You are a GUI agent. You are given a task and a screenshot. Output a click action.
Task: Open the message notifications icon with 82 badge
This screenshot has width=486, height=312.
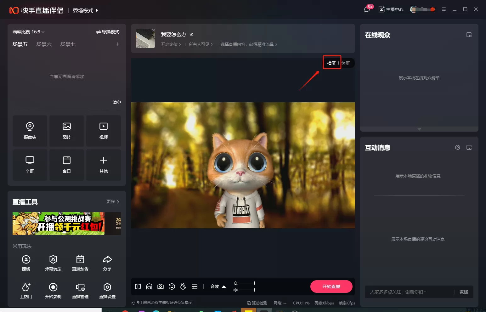pyautogui.click(x=367, y=9)
